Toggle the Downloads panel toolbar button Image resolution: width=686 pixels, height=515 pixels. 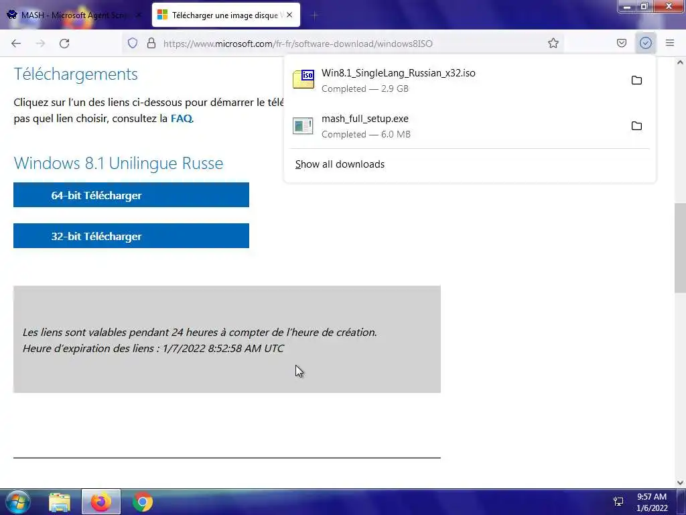click(x=645, y=43)
